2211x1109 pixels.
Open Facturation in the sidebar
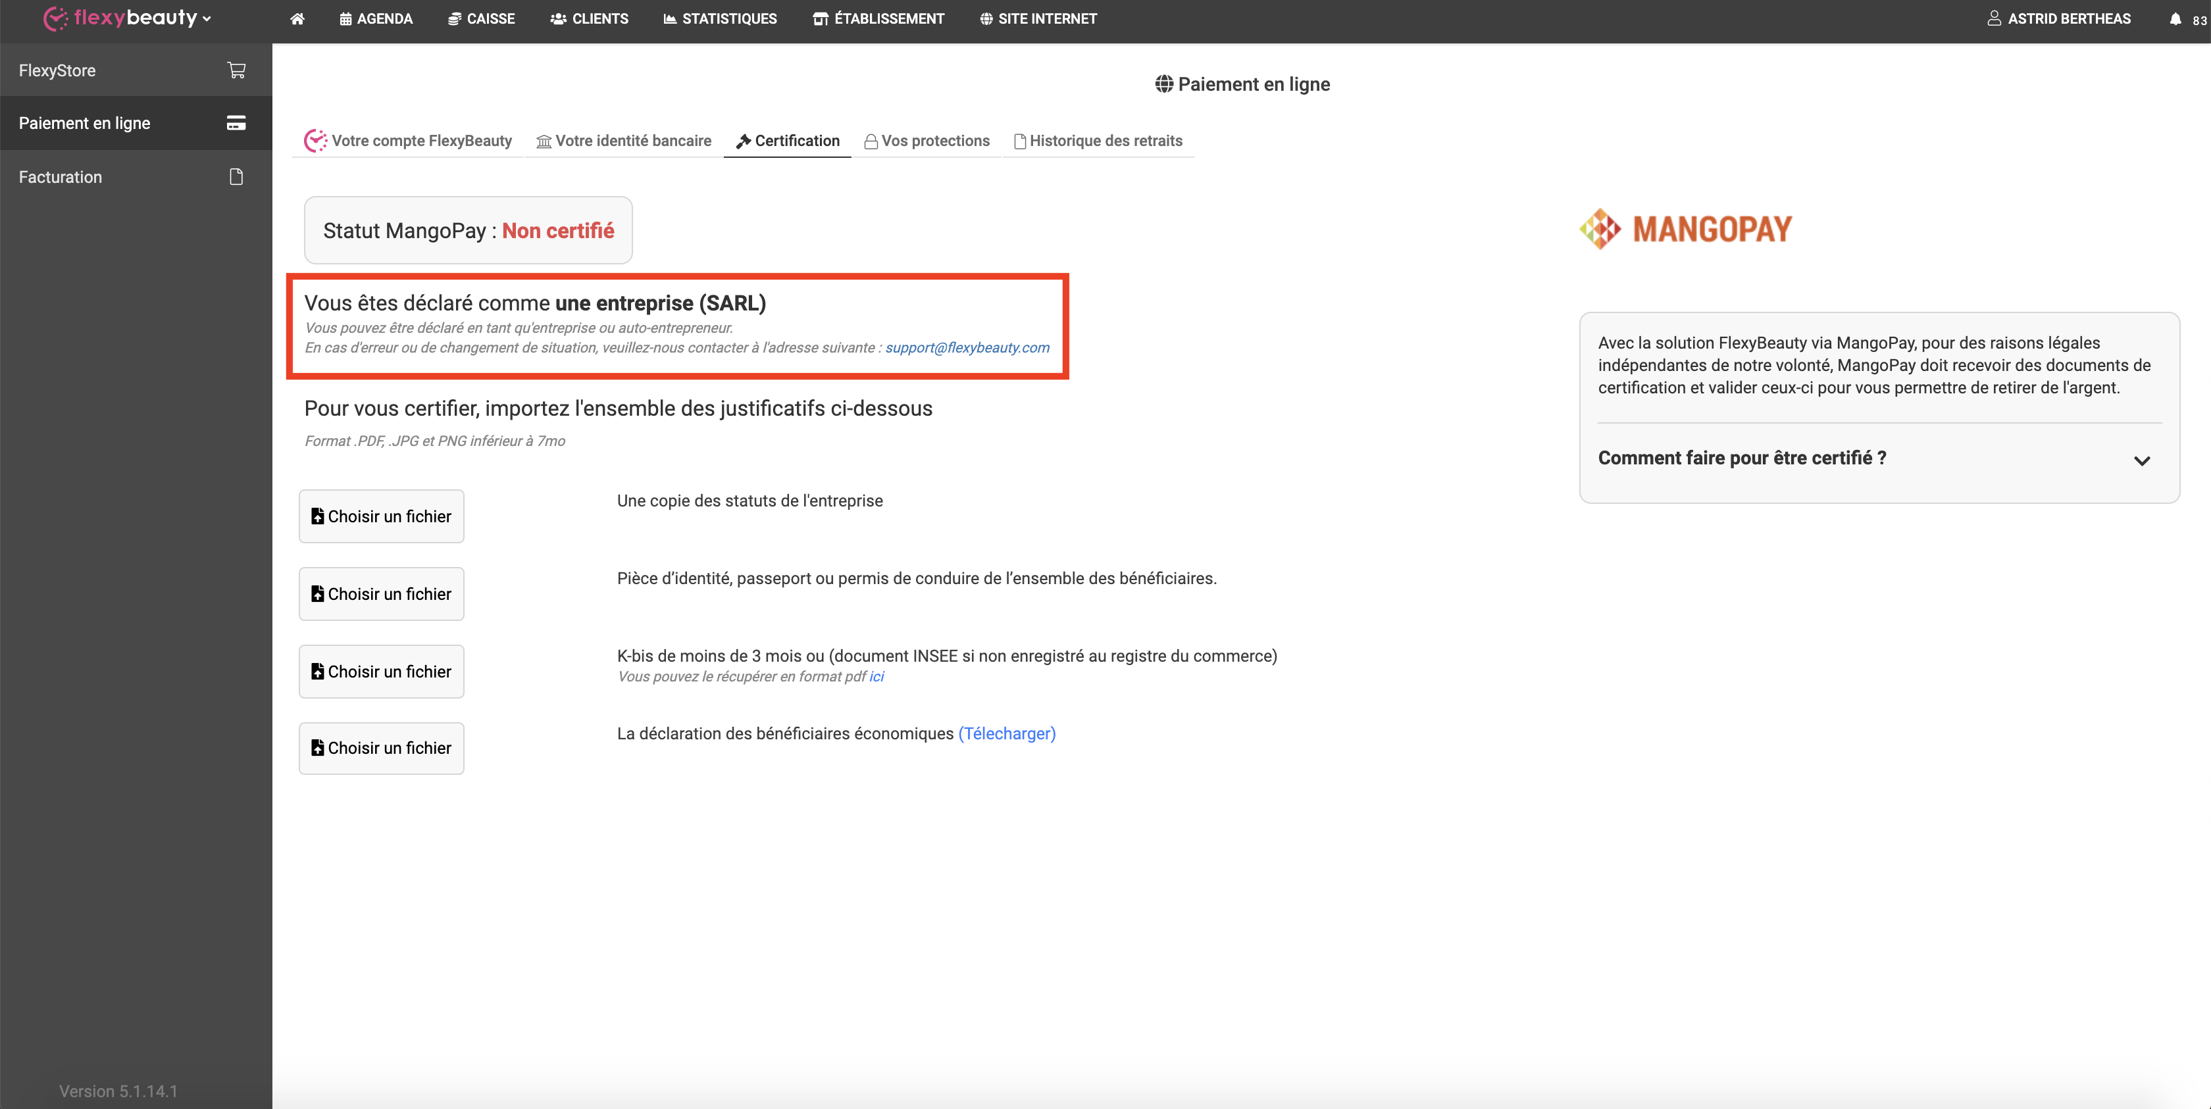click(136, 177)
